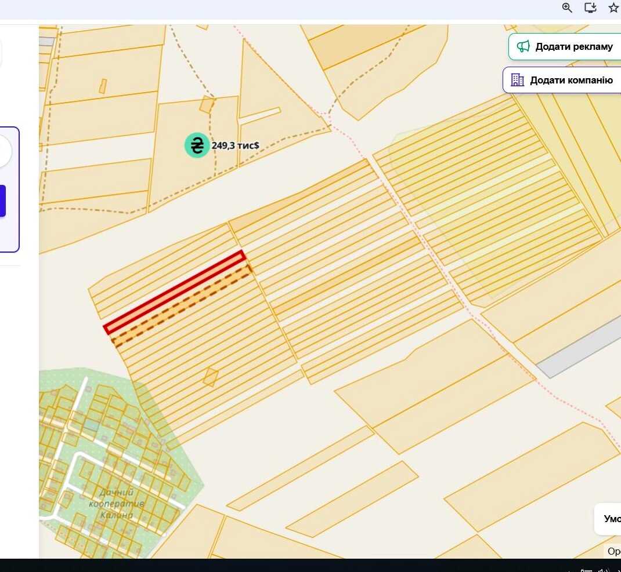Screen dimensions: 621x572
Task: Click the small diamond-shaped parcel in the striped block
Action: (x=211, y=377)
